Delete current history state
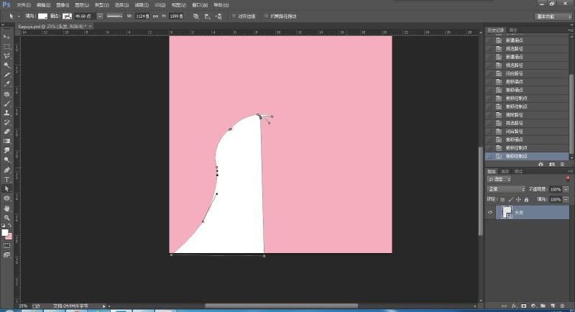The image size is (575, 312). point(563,164)
